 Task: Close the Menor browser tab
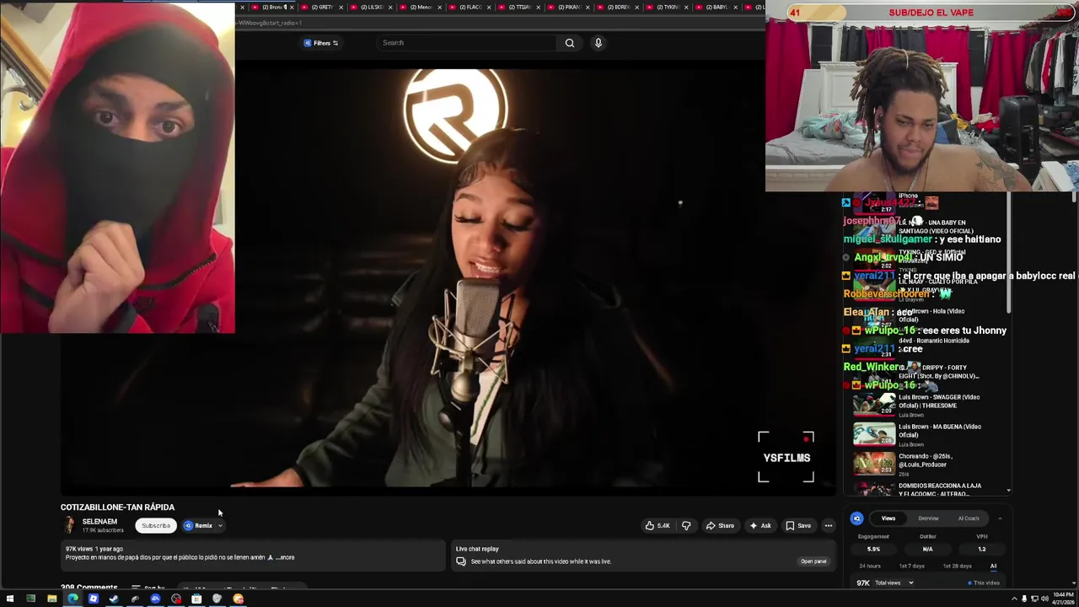click(x=440, y=7)
